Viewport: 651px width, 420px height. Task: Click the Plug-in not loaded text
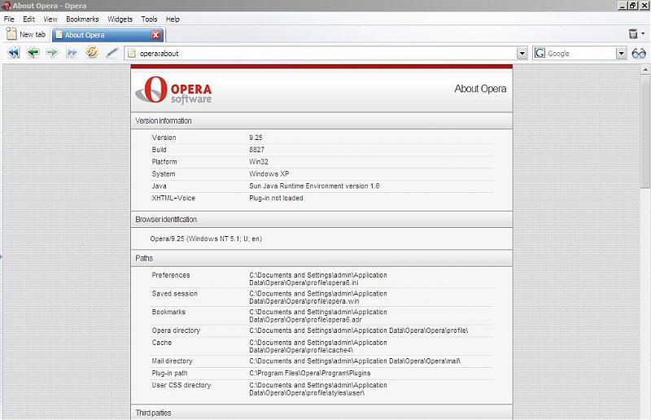click(x=276, y=198)
